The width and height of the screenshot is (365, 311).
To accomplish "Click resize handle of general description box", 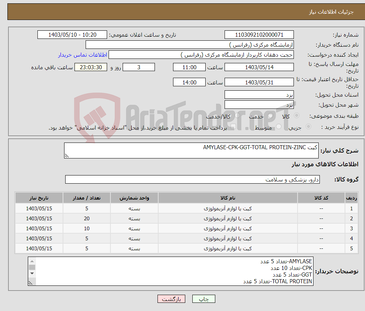I will (67, 155).
